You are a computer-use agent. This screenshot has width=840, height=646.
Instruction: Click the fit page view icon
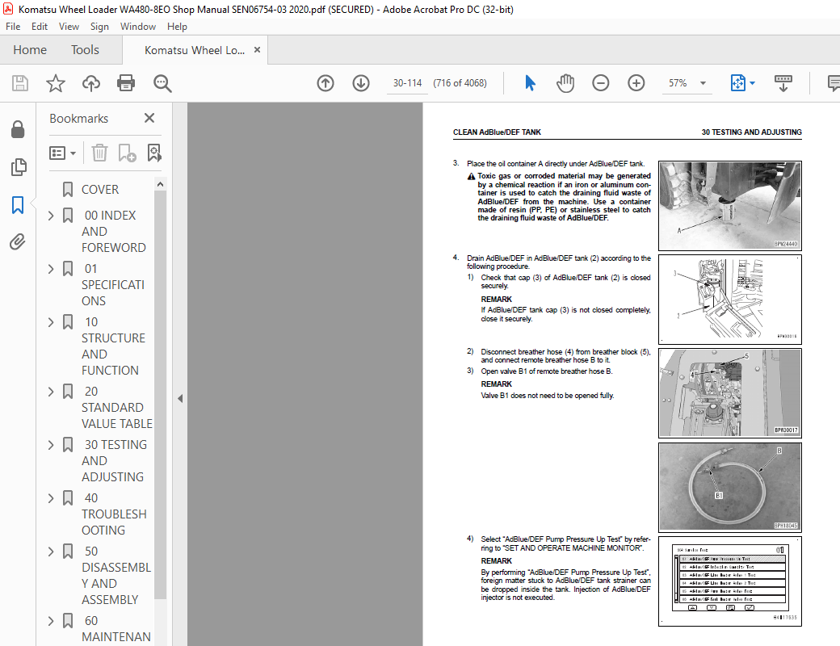737,83
